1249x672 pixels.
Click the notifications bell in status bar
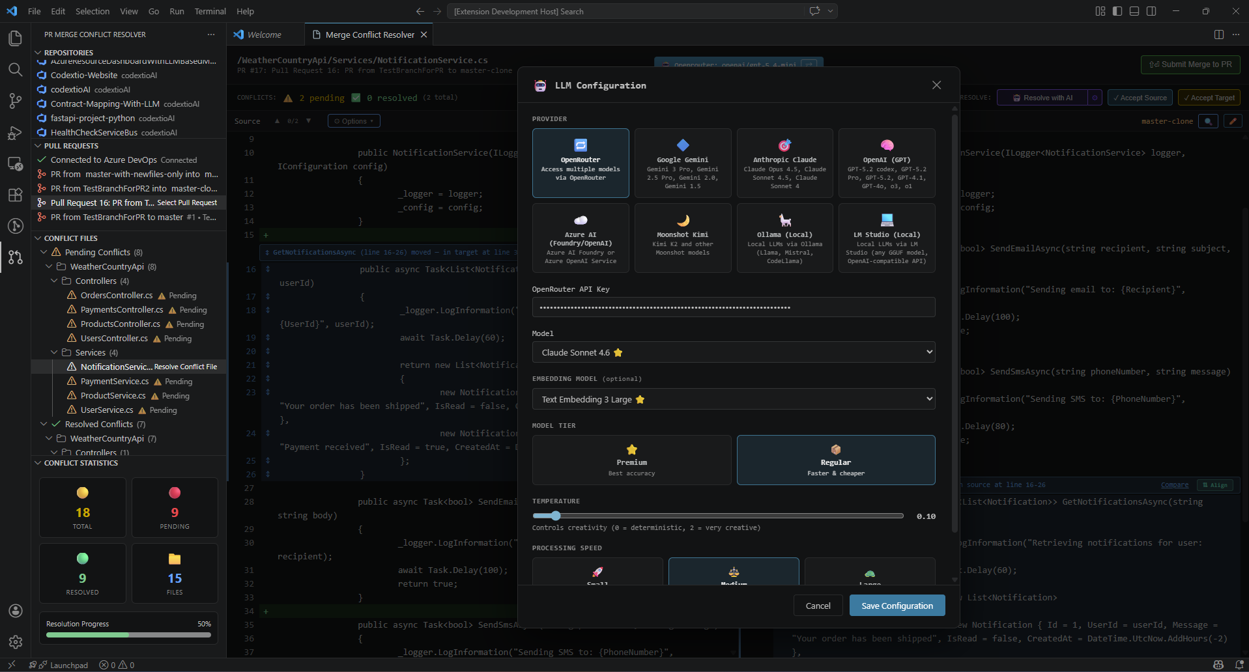pos(1239,665)
